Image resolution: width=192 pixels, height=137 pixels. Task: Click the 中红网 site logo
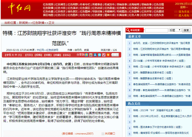[19, 8]
